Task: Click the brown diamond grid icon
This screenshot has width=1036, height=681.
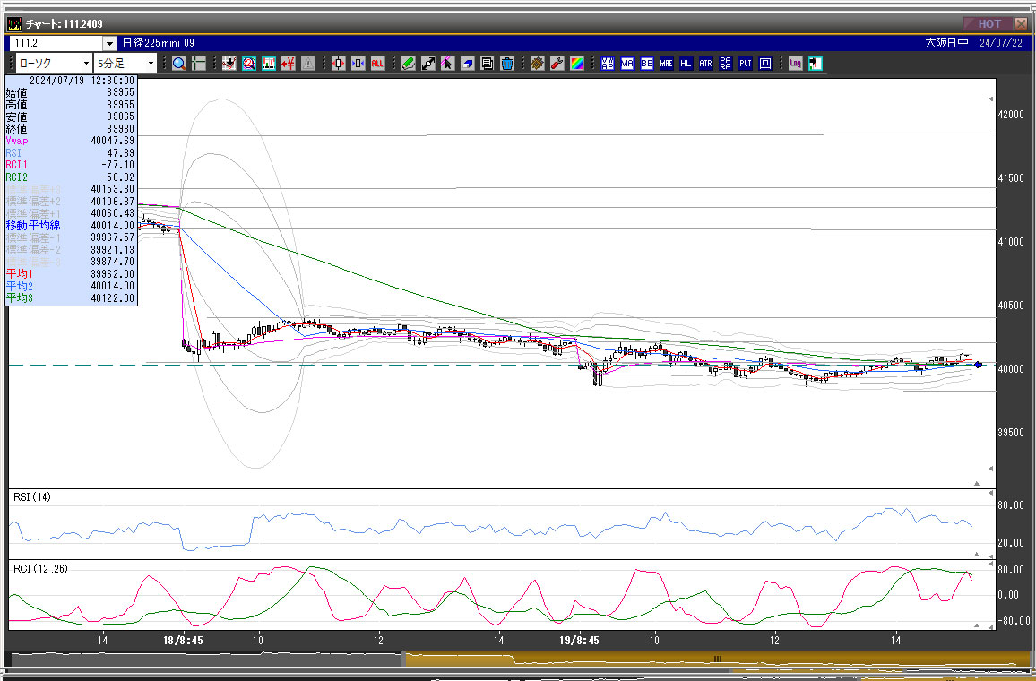Action: coord(537,64)
